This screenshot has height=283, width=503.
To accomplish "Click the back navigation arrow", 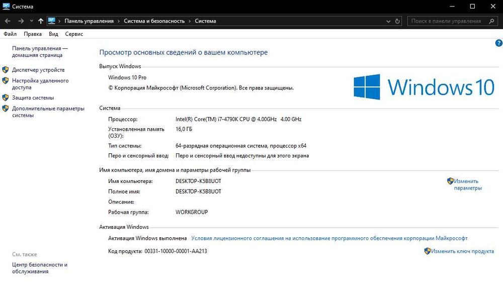I will [8, 21].
